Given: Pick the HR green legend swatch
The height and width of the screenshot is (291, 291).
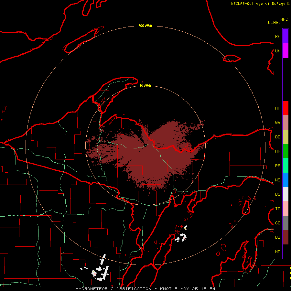Looking at the screenshot, I should point(286,151).
